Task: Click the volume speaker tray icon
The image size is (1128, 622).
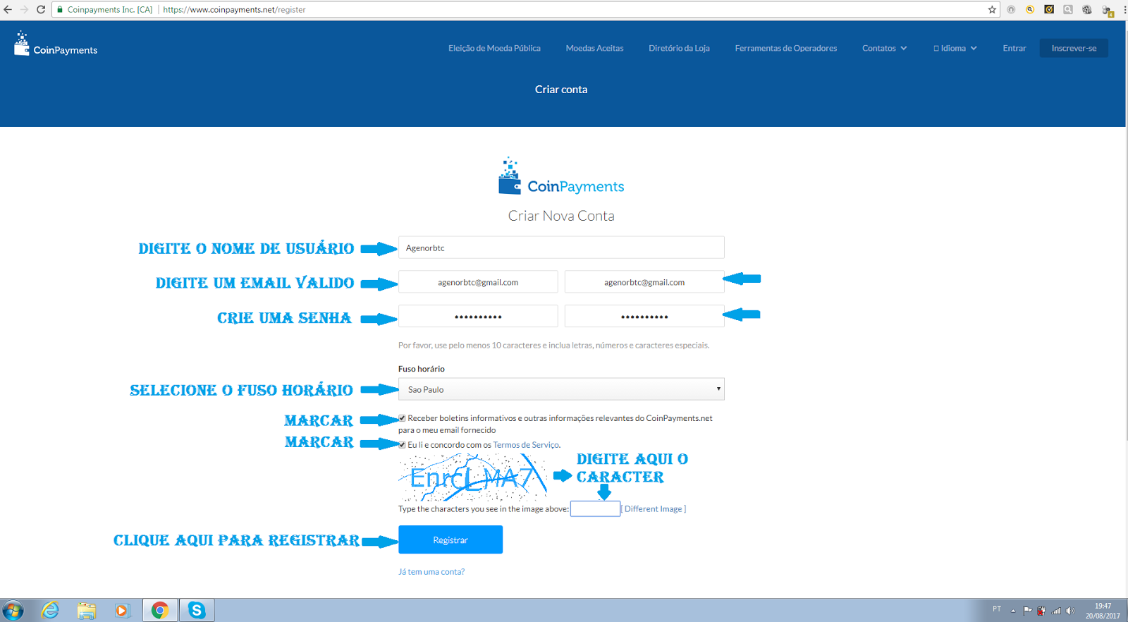Action: [1070, 611]
